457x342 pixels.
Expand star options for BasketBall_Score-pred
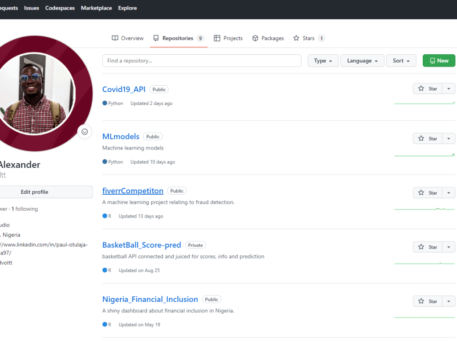(449, 247)
